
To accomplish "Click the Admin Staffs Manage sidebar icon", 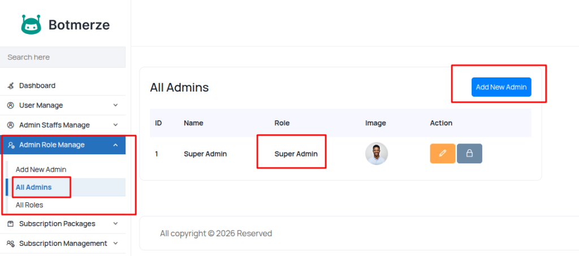I will coord(11,125).
